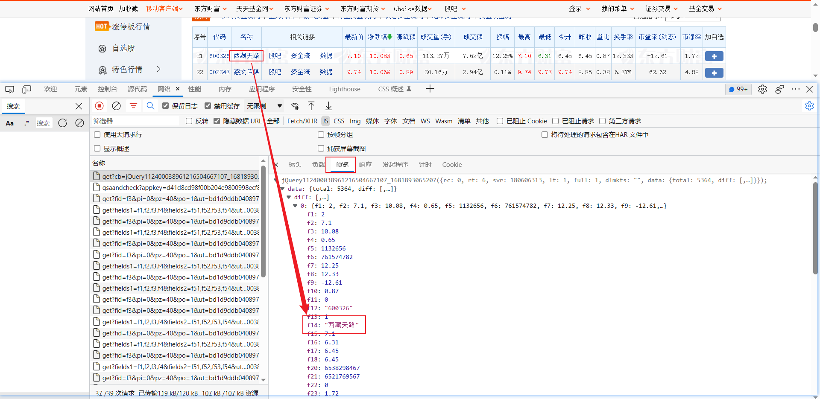The height and width of the screenshot is (399, 820).
Task: Open 资金流 link for 慈文传媒 row
Action: [x=301, y=72]
